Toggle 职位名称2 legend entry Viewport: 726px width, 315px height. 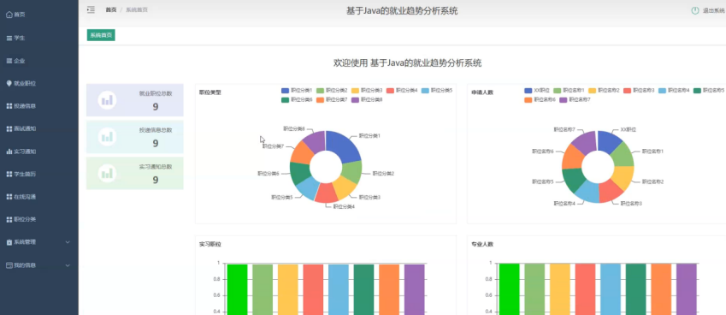[x=605, y=91]
